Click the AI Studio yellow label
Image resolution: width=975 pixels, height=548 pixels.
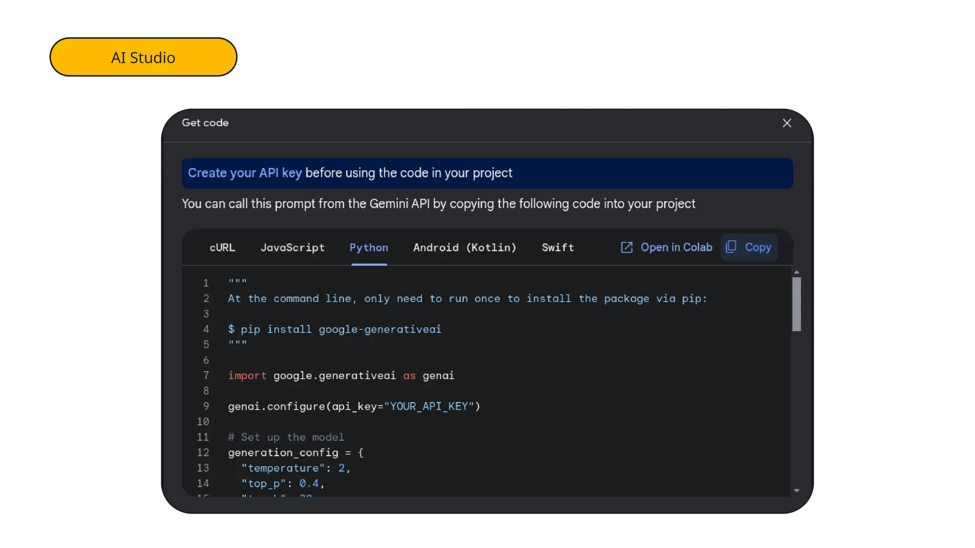point(143,57)
